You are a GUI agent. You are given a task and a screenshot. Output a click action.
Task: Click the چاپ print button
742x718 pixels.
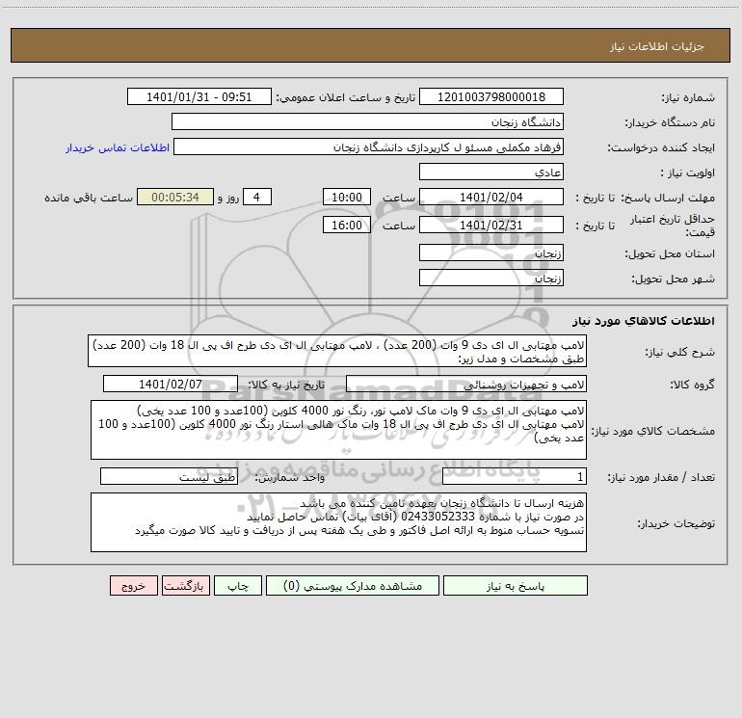pos(238,586)
